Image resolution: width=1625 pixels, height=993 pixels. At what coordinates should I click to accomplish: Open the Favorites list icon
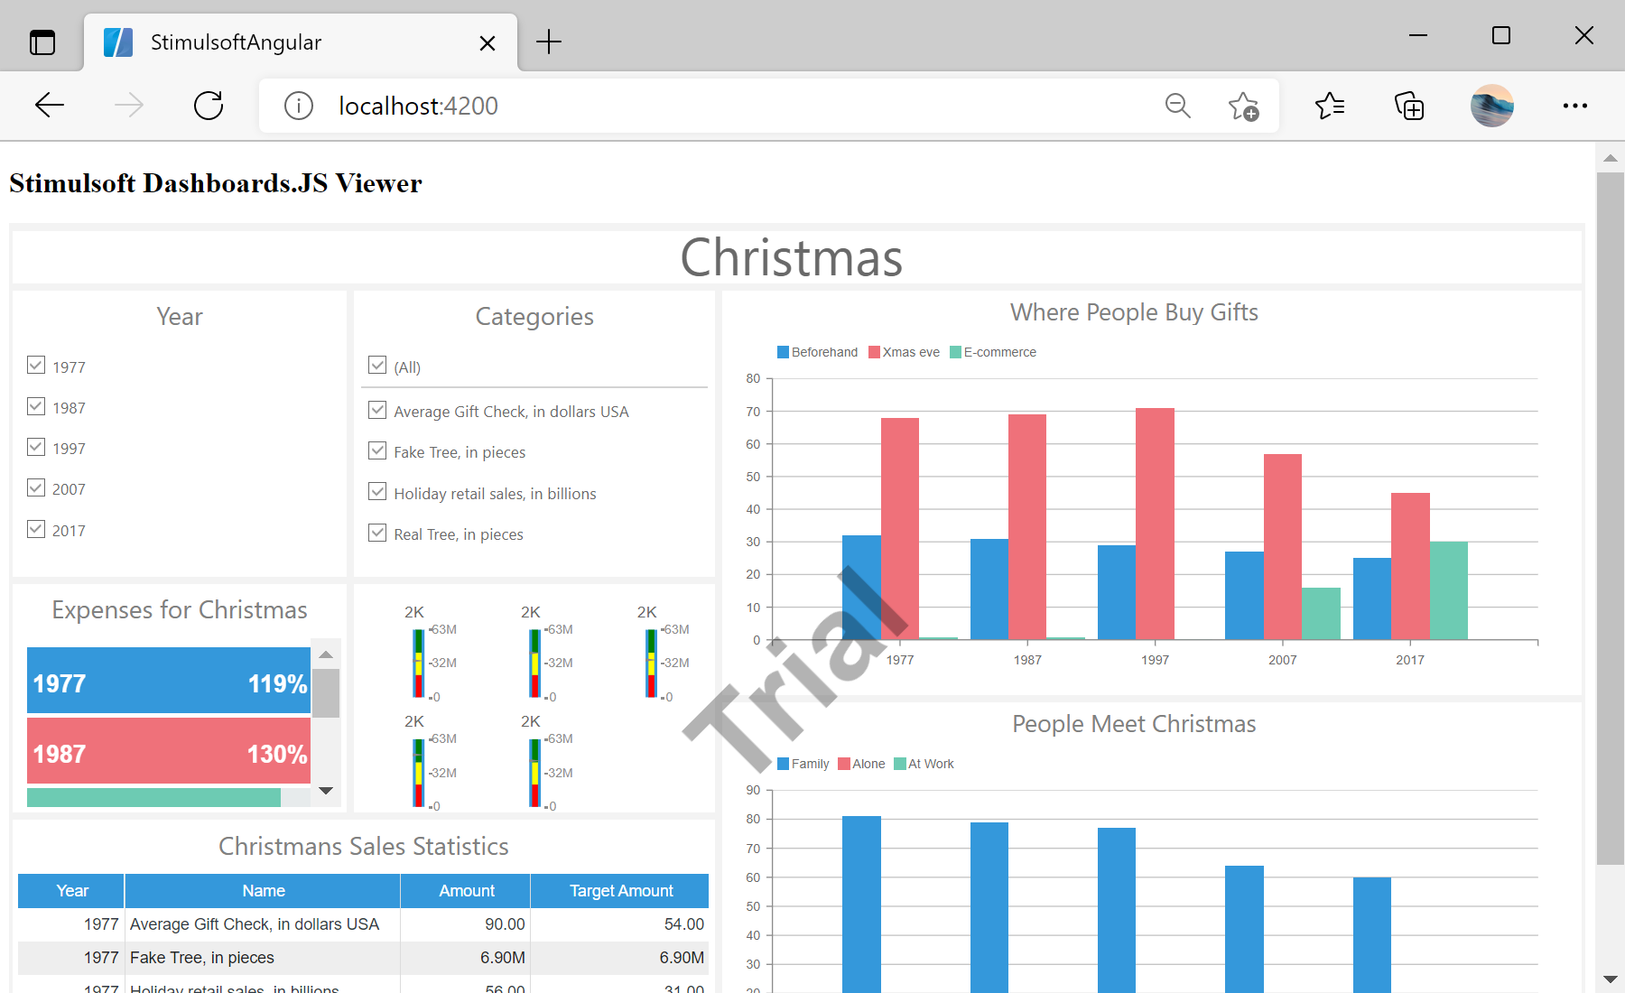[1330, 106]
